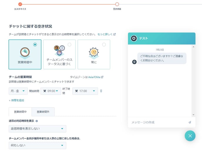Select the 営業時間中 radio button
The width and height of the screenshot is (202, 151).
pyautogui.click(x=35, y=44)
